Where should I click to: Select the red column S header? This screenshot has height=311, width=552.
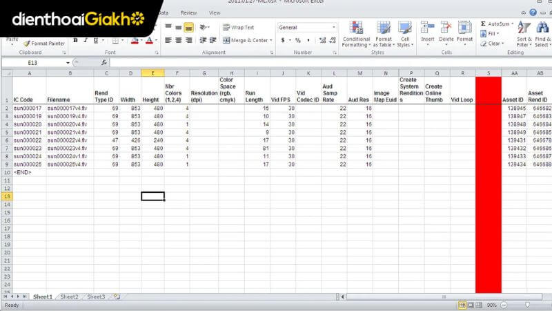click(489, 73)
